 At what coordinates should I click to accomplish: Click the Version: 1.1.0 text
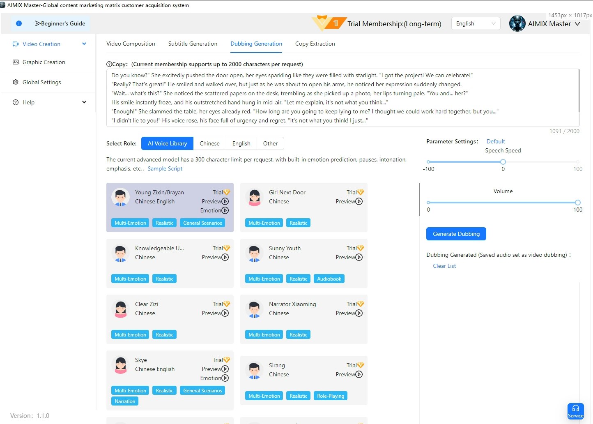[x=30, y=416]
